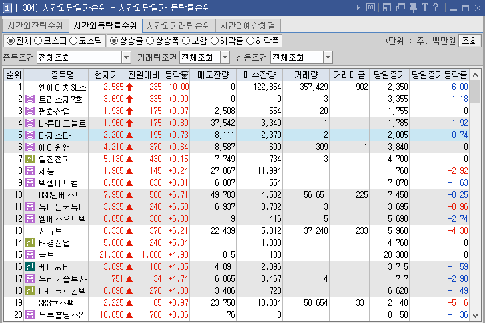Sort by the 등락률 column header
485x323 pixels.
coord(177,75)
